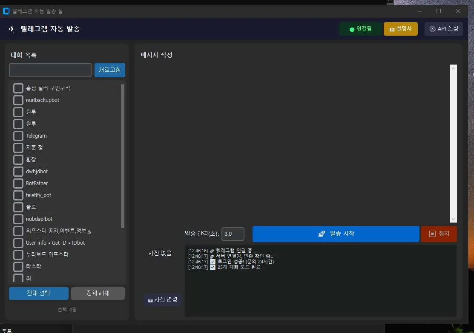Screen dimensions: 474x333
Task: Click 전체 선택 select all button
Action: 39,293
